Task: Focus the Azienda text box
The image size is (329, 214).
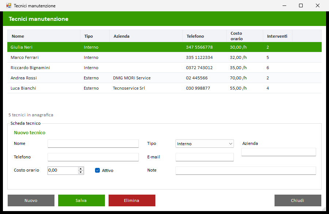Action: click(279, 152)
